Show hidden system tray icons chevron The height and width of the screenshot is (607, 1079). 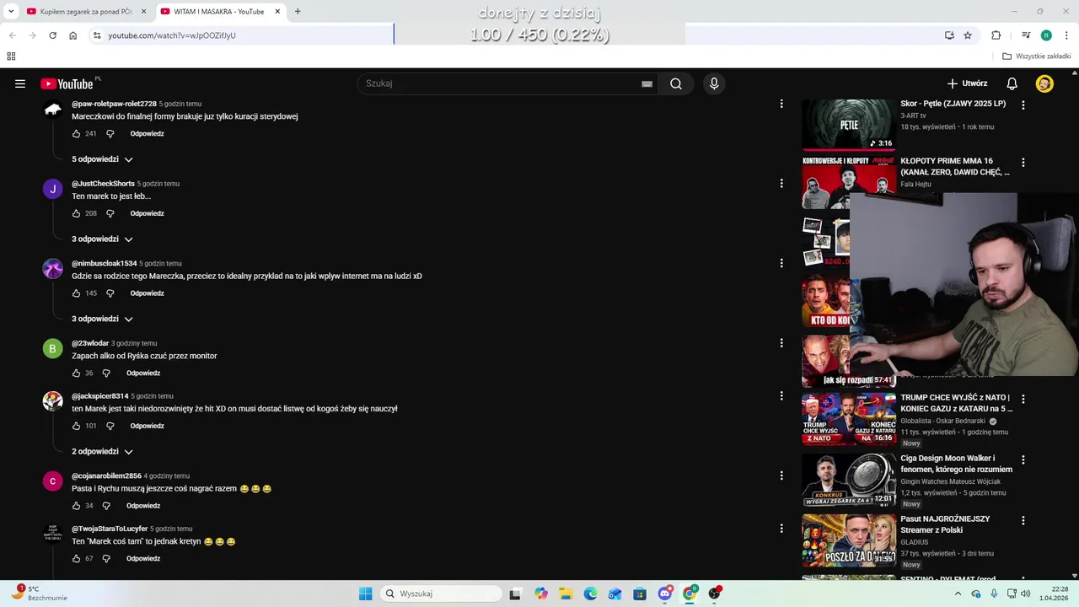[958, 594]
